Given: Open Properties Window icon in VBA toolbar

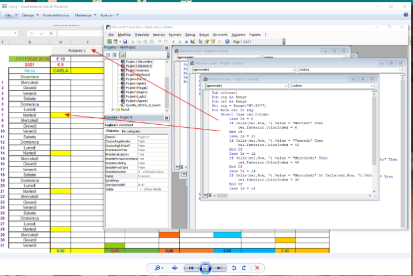Looking at the screenshot, I should point(206,42).
